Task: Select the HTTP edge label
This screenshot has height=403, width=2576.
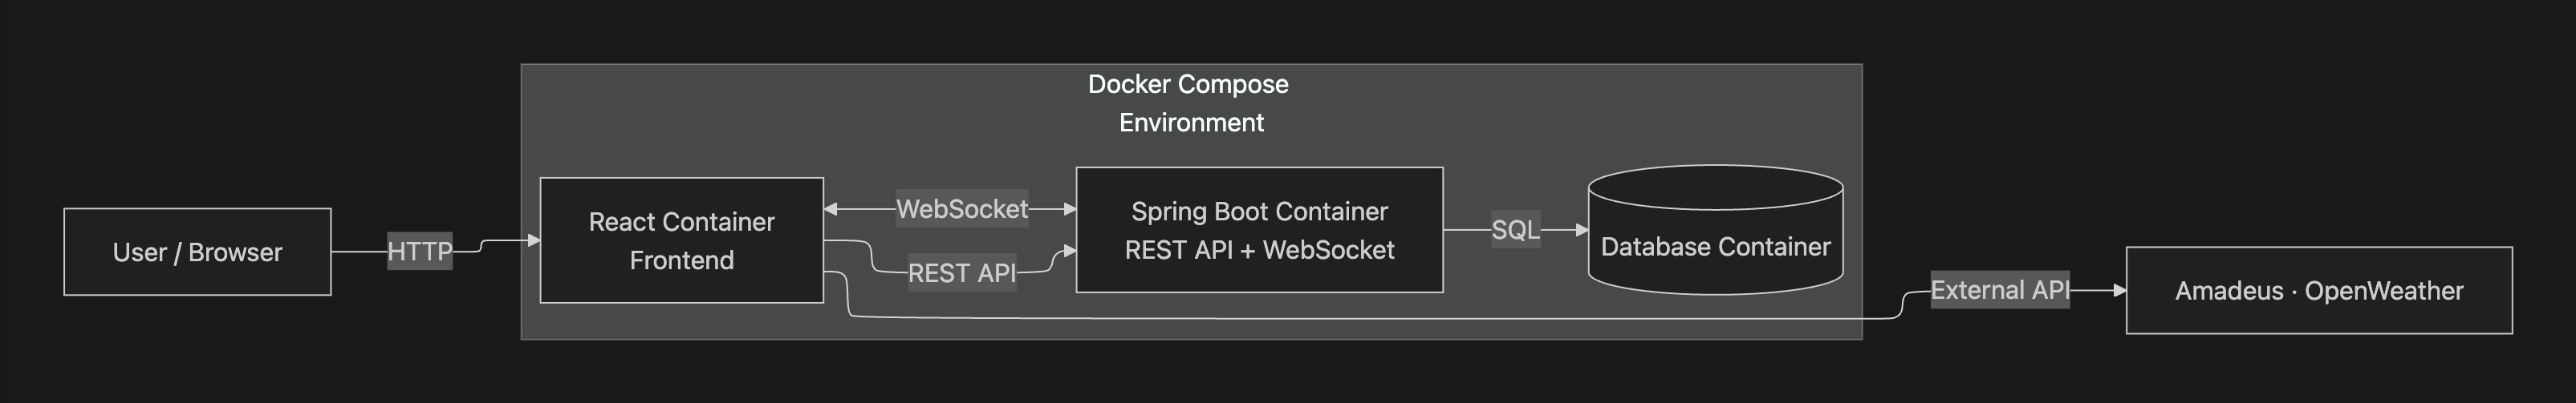Action: tap(420, 252)
